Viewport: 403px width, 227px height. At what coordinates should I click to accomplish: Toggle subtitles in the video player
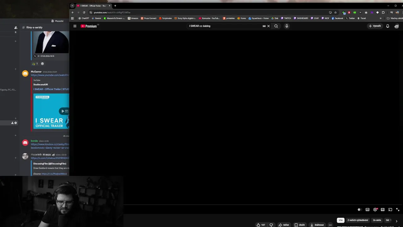click(367, 210)
